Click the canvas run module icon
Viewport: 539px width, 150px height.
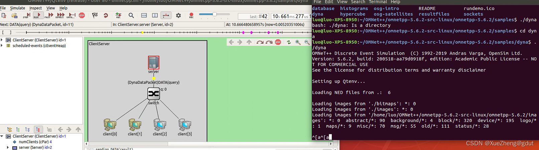(260, 42)
